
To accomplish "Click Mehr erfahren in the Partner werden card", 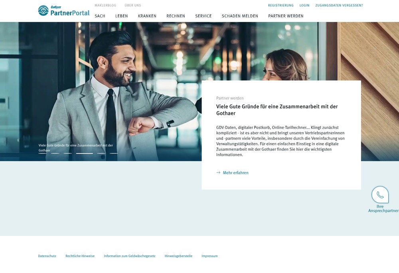I will (235, 173).
